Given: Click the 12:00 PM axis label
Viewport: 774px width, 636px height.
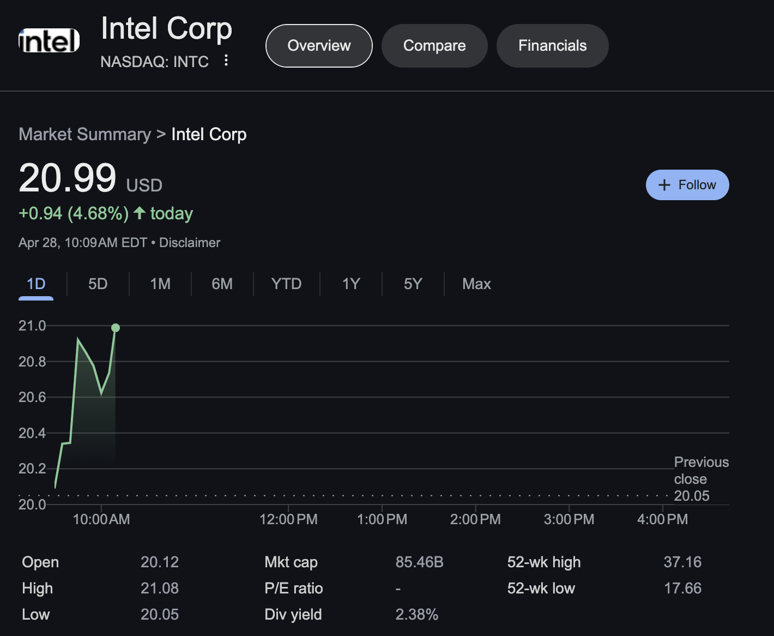Looking at the screenshot, I should pos(288,519).
